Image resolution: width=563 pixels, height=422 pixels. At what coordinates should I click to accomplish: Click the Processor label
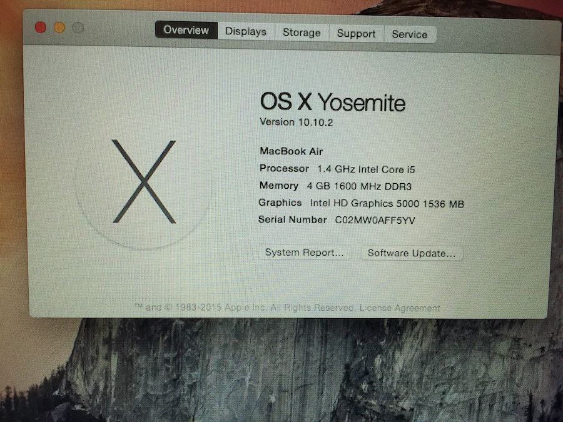pyautogui.click(x=284, y=168)
